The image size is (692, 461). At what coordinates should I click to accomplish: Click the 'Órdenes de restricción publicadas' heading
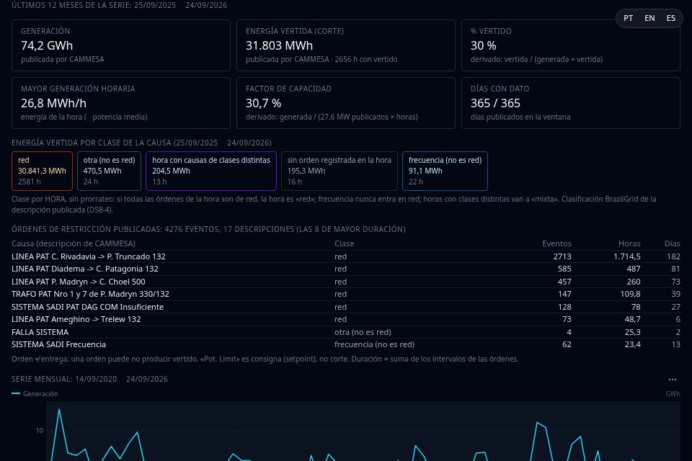pyautogui.click(x=208, y=229)
